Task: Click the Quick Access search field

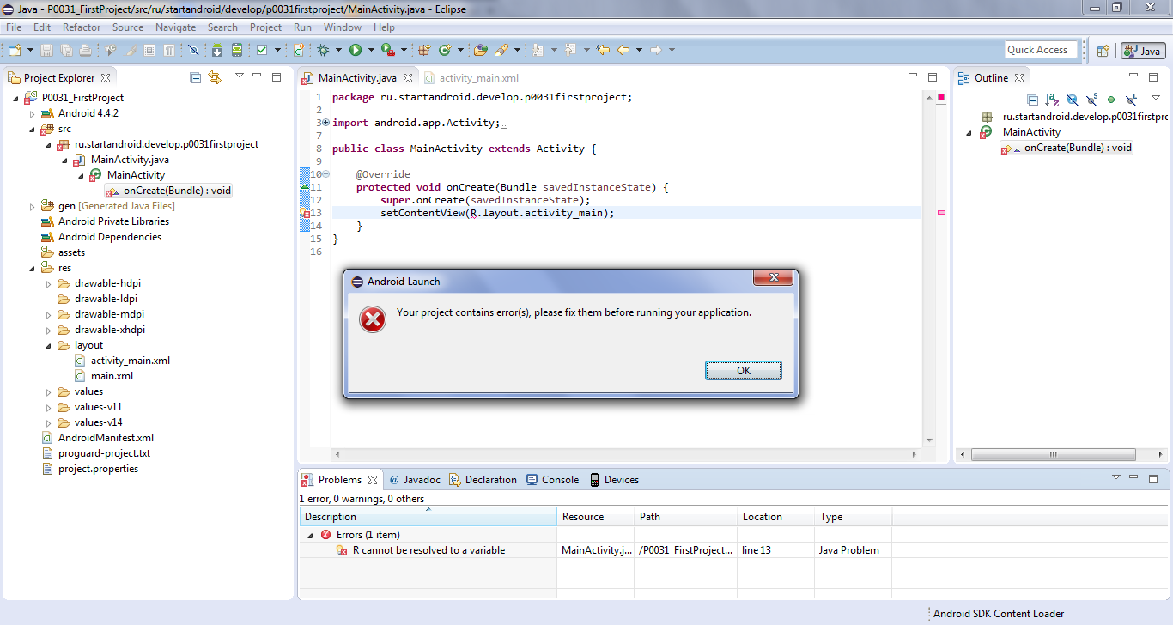Action: [x=1039, y=50]
